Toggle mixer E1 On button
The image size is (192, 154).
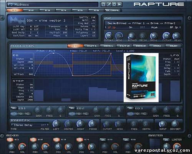10,140
